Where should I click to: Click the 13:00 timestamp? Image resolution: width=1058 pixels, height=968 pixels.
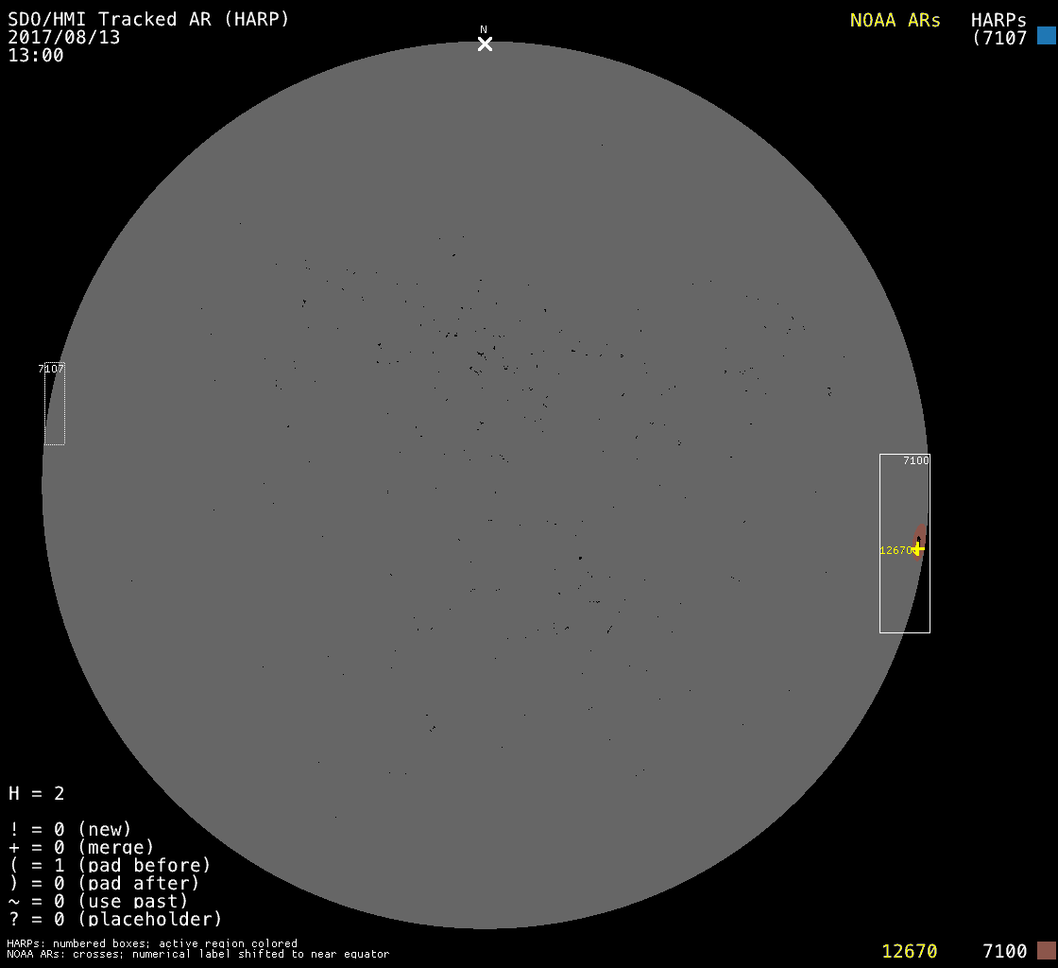(36, 55)
